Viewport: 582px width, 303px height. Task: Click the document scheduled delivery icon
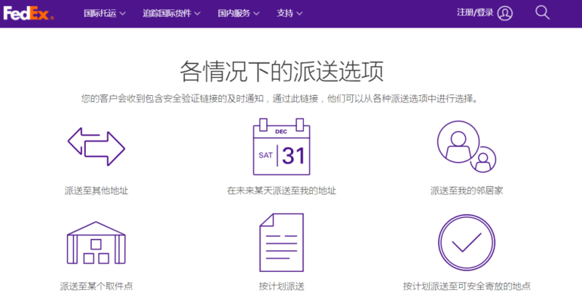coord(281,243)
